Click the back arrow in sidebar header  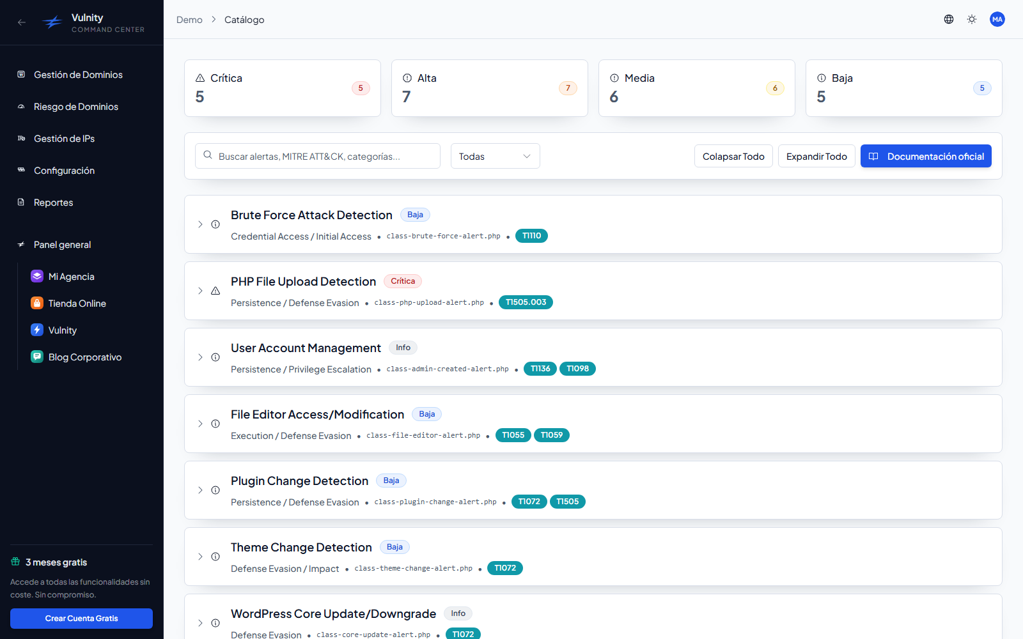coord(22,22)
